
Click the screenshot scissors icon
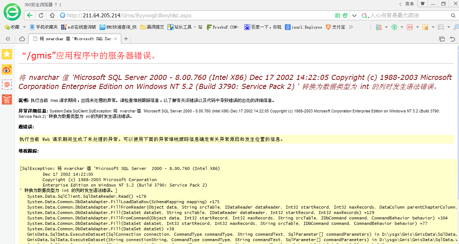click(425, 27)
